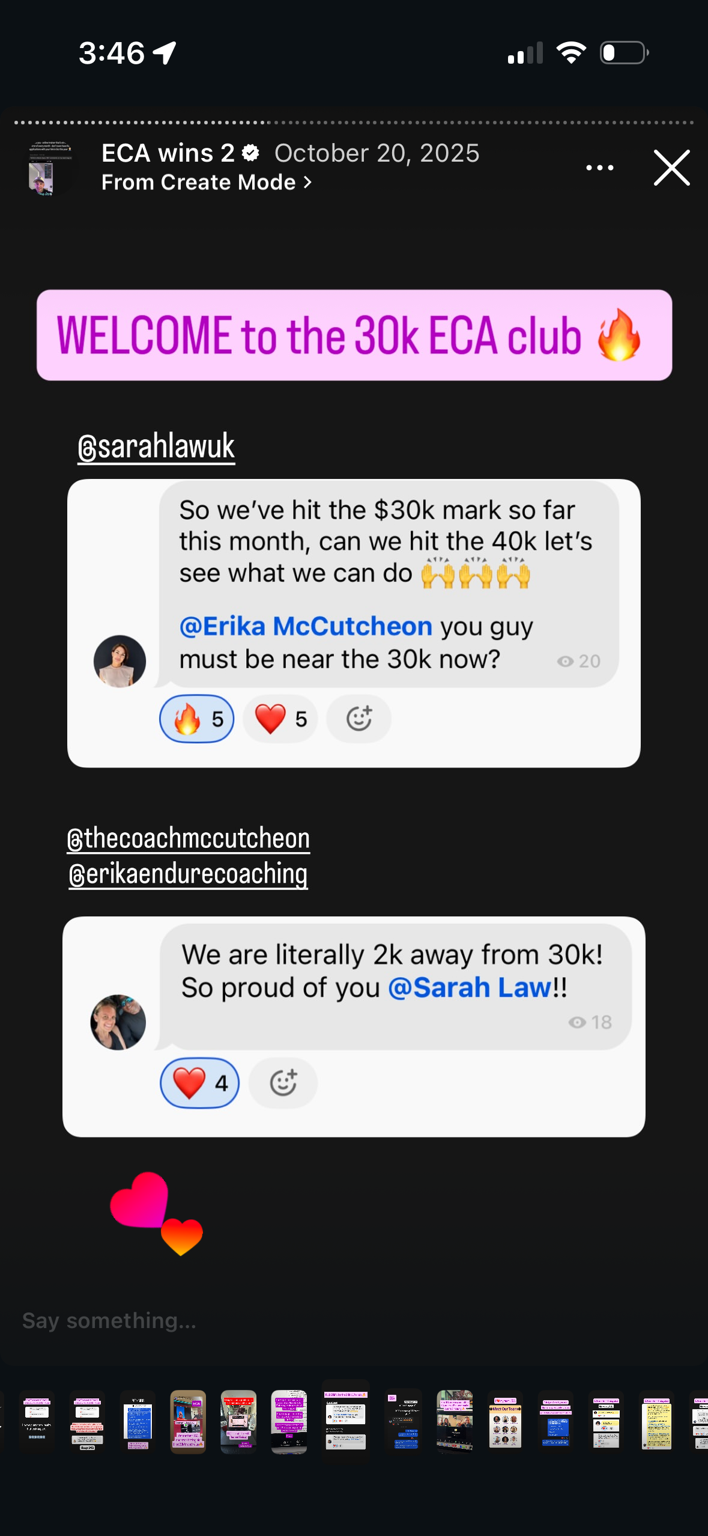Tap the 18 views eye icon
Viewport: 708px width, 1536px height.
pos(577,1022)
